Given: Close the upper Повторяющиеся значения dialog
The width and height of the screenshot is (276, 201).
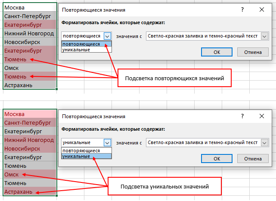Looking at the screenshot, I should (262, 9).
